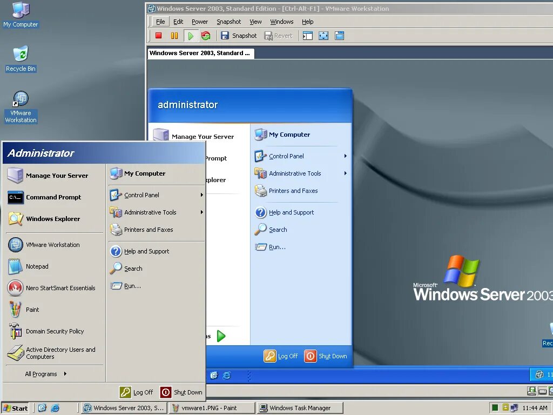The image size is (553, 415).
Task: Click Show Desktop icon in host quick launch
Action: pos(42,408)
